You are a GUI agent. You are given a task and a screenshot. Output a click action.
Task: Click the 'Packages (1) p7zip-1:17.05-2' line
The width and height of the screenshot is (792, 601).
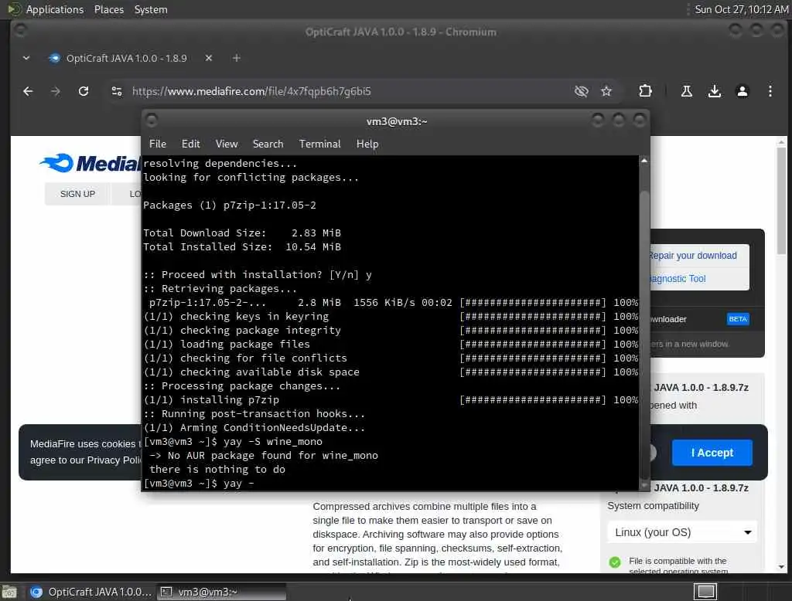click(230, 205)
